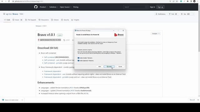Open the Pricing page

tap(76, 7)
